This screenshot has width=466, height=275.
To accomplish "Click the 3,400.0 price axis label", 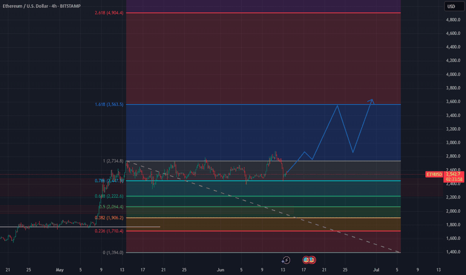I will (x=453, y=115).
